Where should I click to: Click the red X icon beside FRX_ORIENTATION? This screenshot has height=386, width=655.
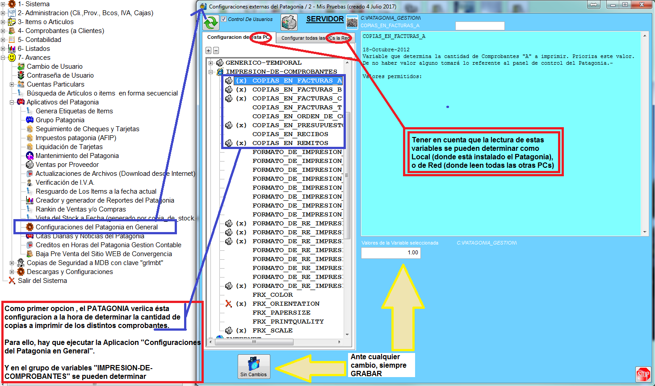point(229,304)
